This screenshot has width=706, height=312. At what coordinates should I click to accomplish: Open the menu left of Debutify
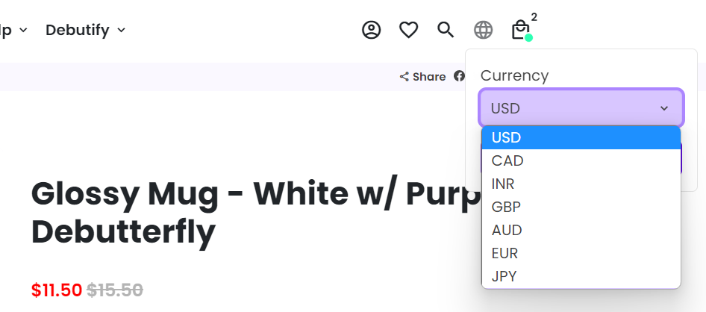point(13,30)
